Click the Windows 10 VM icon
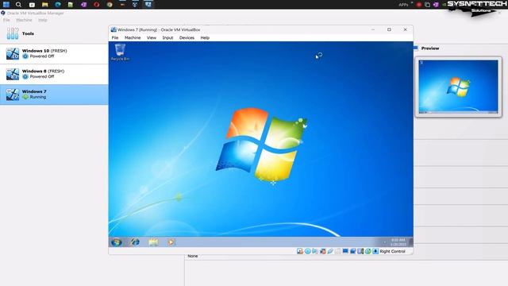508x286 pixels. (13, 54)
